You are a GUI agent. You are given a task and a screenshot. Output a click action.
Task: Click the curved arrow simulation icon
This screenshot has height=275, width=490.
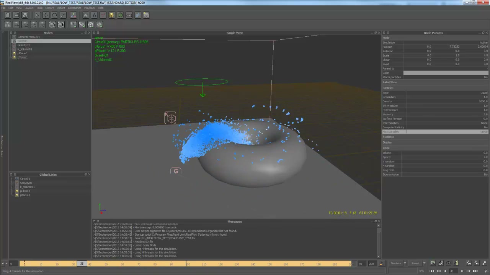[x=82, y=24]
